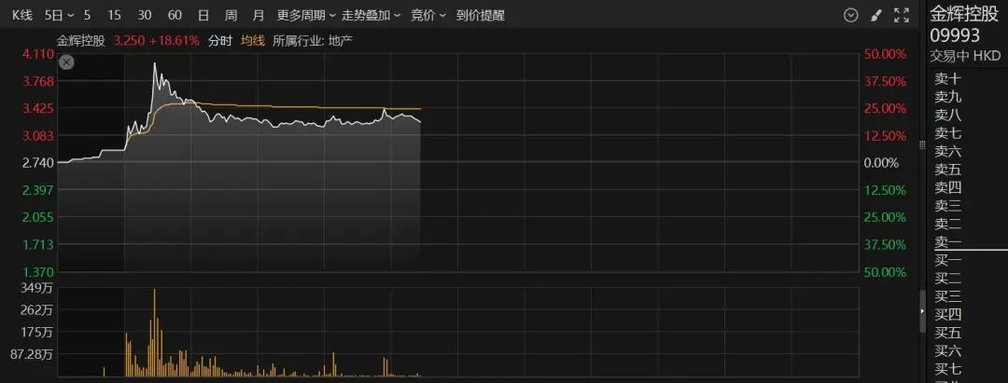The width and height of the screenshot is (1008, 383).
Task: Select the 卖十 order book row
Action: point(948,79)
